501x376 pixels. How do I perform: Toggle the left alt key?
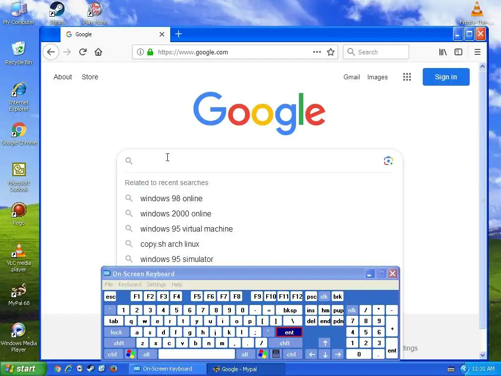click(146, 354)
